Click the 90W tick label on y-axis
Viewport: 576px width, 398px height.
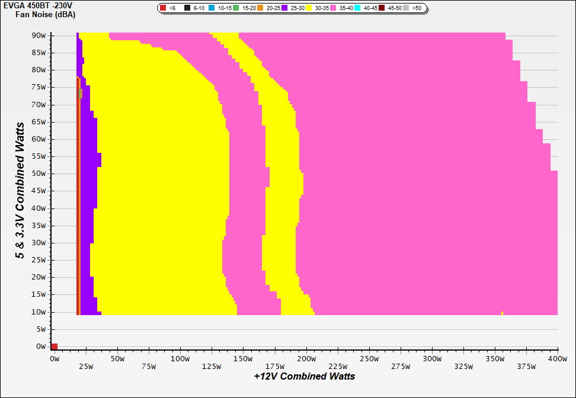(x=40, y=36)
